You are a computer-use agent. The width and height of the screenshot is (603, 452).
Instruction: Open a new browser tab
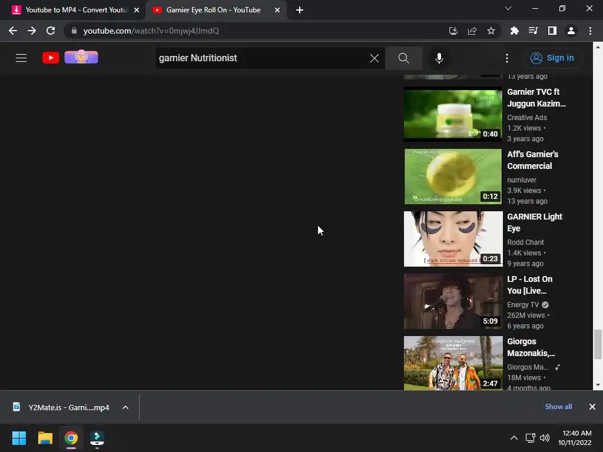point(300,10)
